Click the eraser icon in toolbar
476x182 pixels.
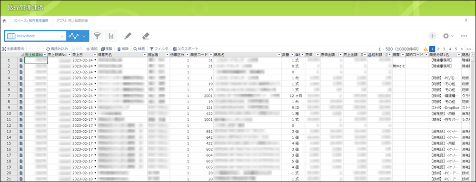[x=146, y=36]
